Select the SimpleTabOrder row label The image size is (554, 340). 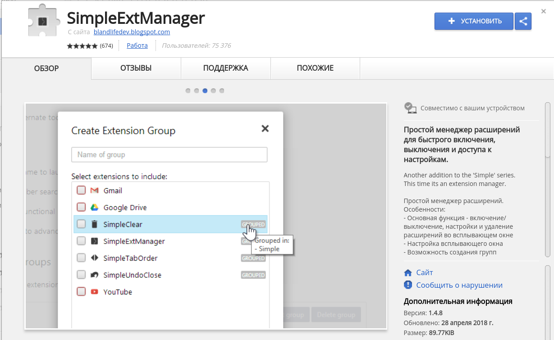tap(130, 258)
